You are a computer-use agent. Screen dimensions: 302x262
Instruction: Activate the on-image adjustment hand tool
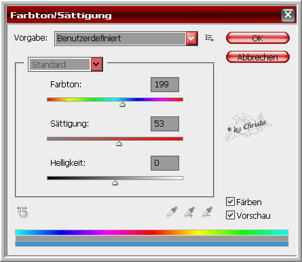22,212
